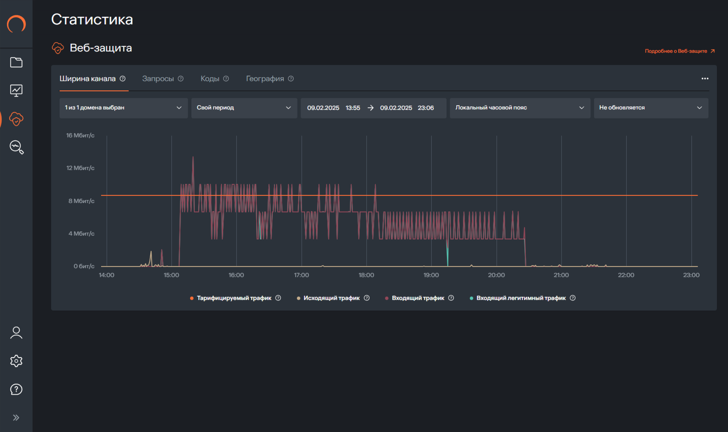728x432 pixels.
Task: Open Подробнее о Веб-защите link
Action: pyautogui.click(x=680, y=51)
